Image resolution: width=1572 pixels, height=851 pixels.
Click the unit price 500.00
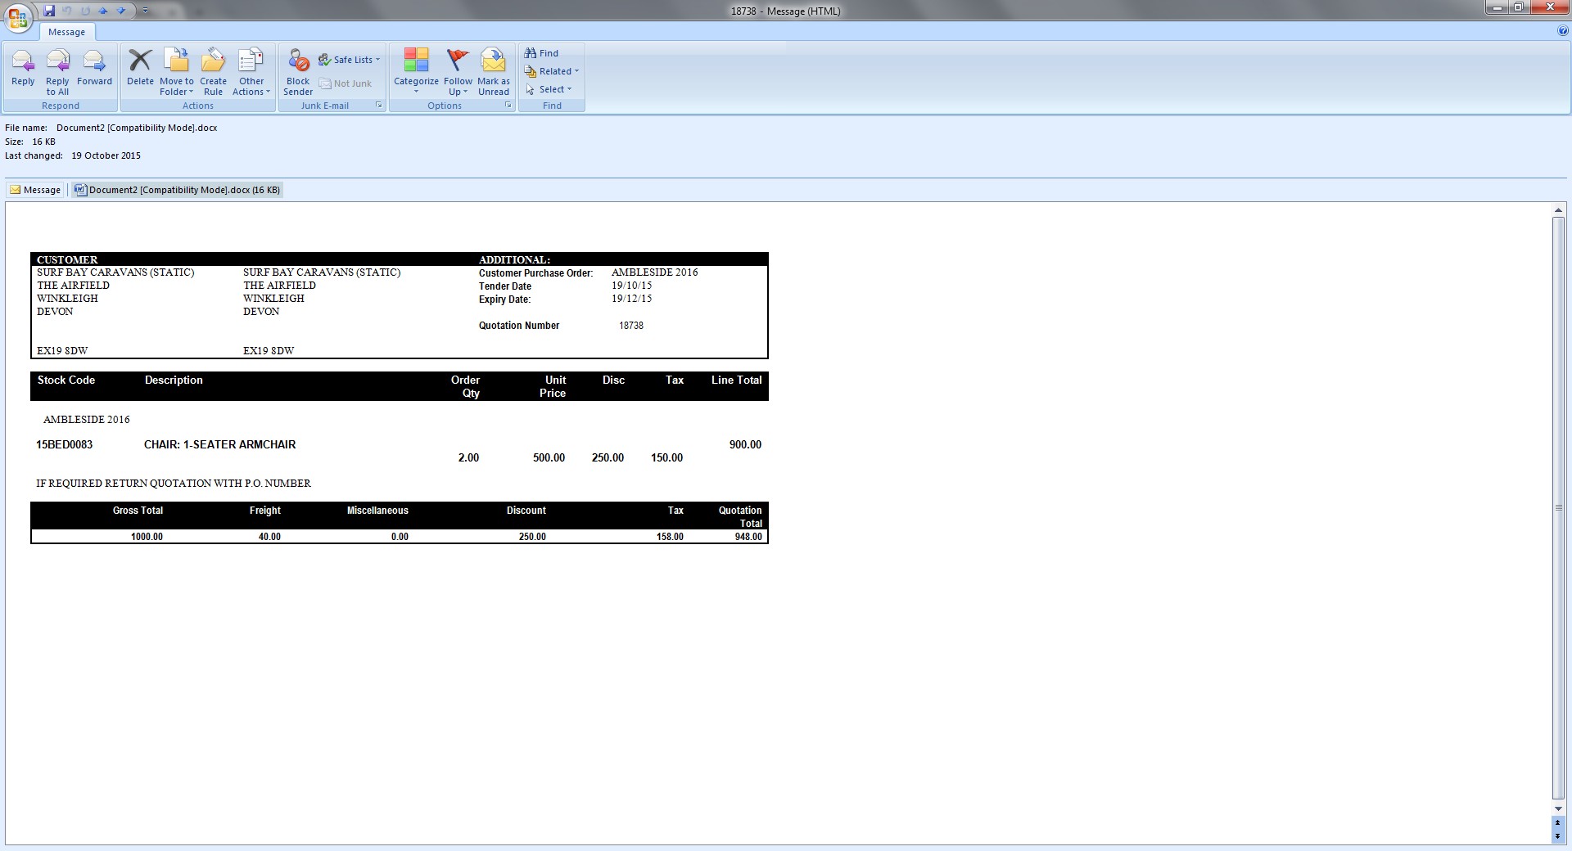pos(549,457)
